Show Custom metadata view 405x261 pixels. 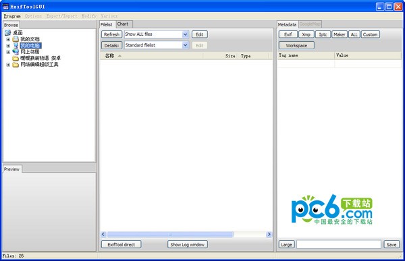pos(370,34)
